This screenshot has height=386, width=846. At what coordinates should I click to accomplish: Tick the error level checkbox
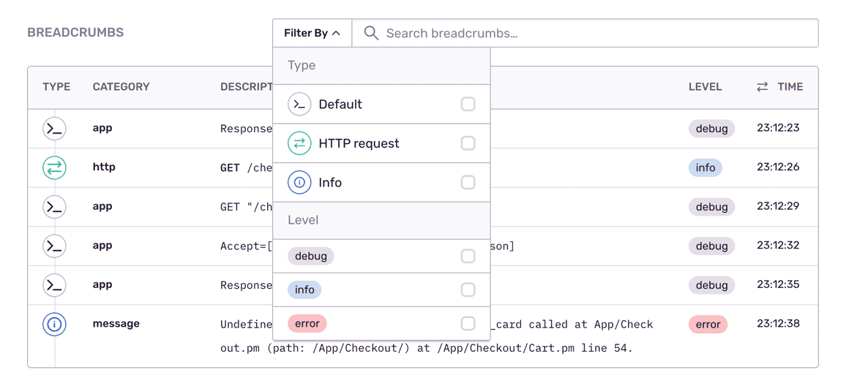tap(468, 324)
